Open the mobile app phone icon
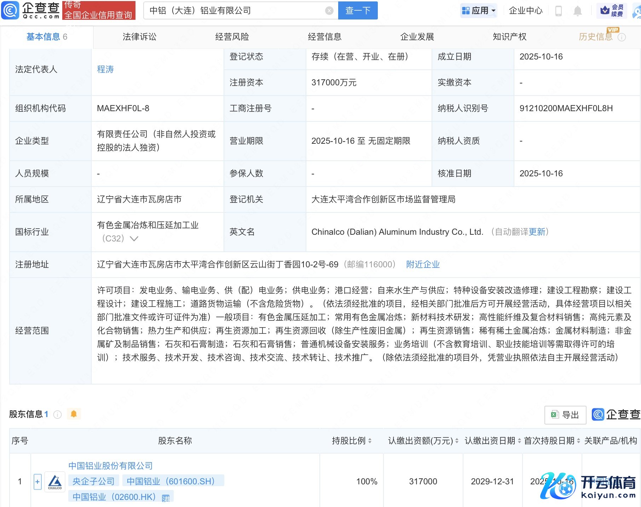Screen dimensions: 641x507 point(559,11)
